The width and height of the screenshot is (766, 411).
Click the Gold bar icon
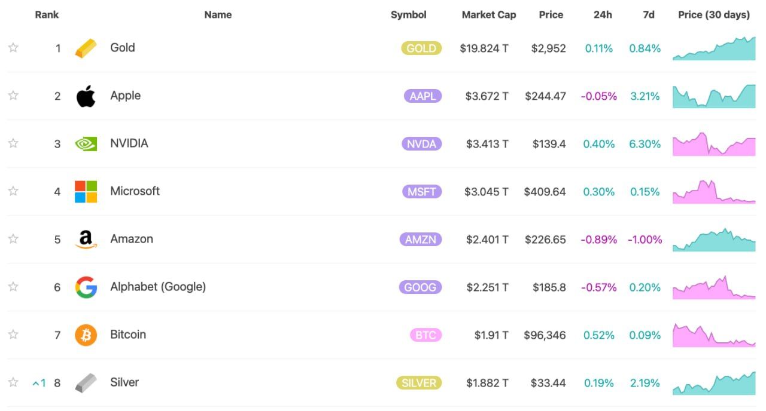pyautogui.click(x=86, y=48)
